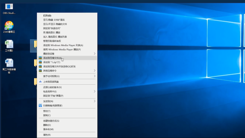The width and height of the screenshot is (245, 138).
Task: Select 删除(D) from the context menu
Action: coord(67,125)
